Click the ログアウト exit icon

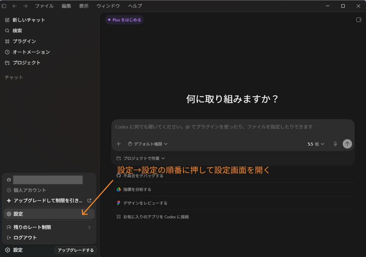[9, 237]
